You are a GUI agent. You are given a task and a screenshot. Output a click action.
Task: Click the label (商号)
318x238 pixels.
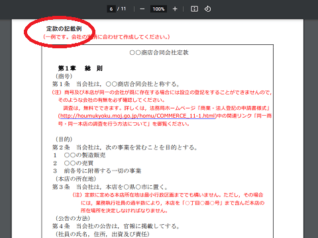pos(64,76)
